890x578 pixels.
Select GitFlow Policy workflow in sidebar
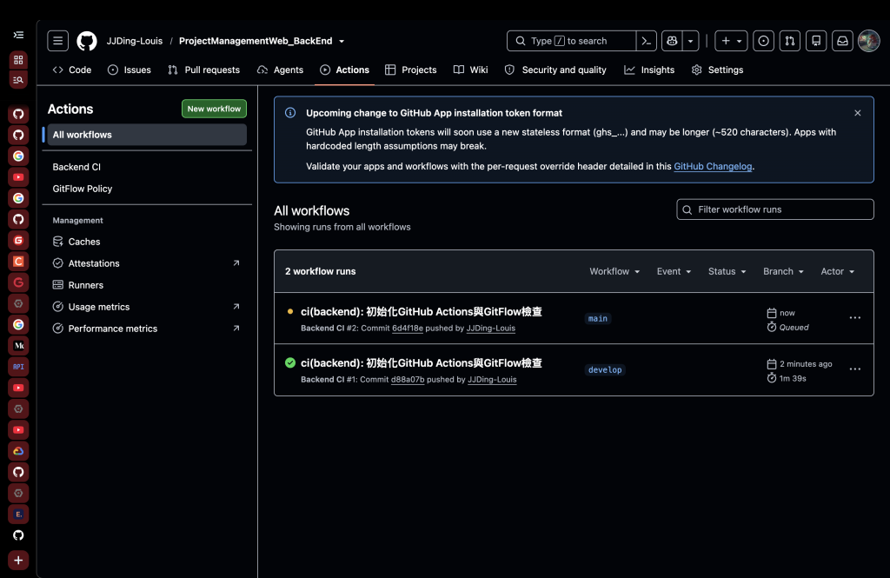[83, 189]
